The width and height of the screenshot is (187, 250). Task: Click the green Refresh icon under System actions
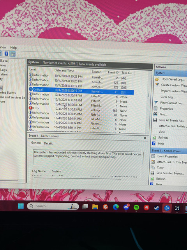click(x=154, y=137)
